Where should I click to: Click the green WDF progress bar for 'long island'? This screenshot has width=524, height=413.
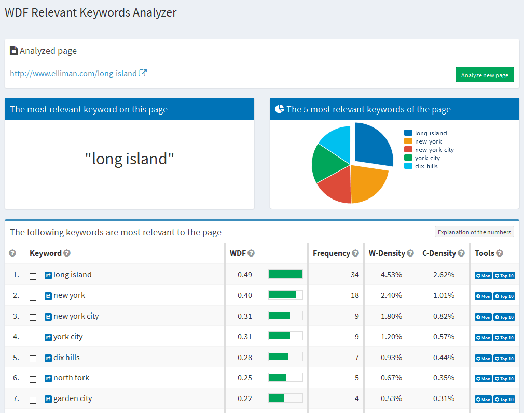click(x=285, y=275)
